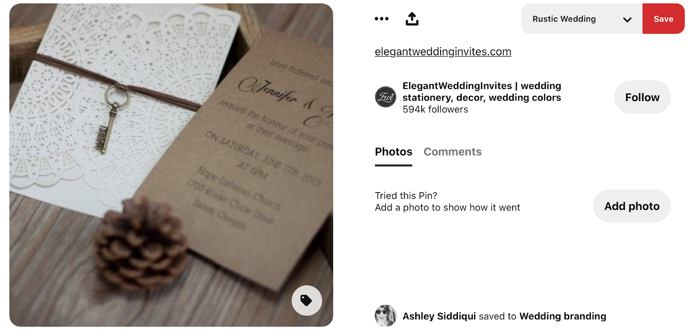Click the wedding invitation pin image
The image size is (692, 333).
coord(171,165)
